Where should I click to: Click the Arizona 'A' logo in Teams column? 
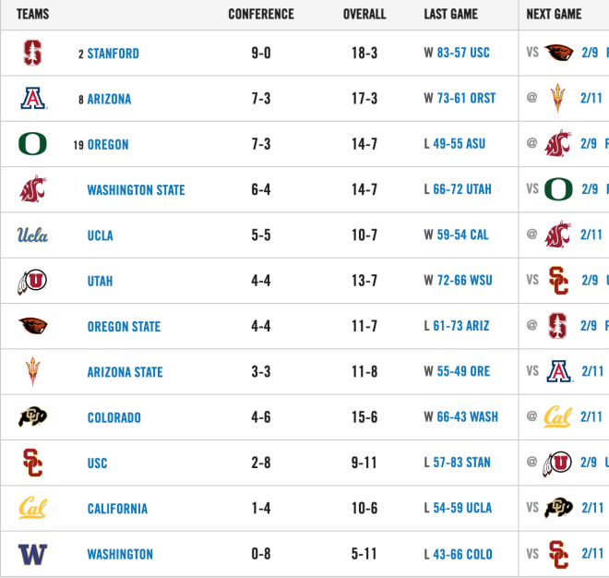[33, 99]
